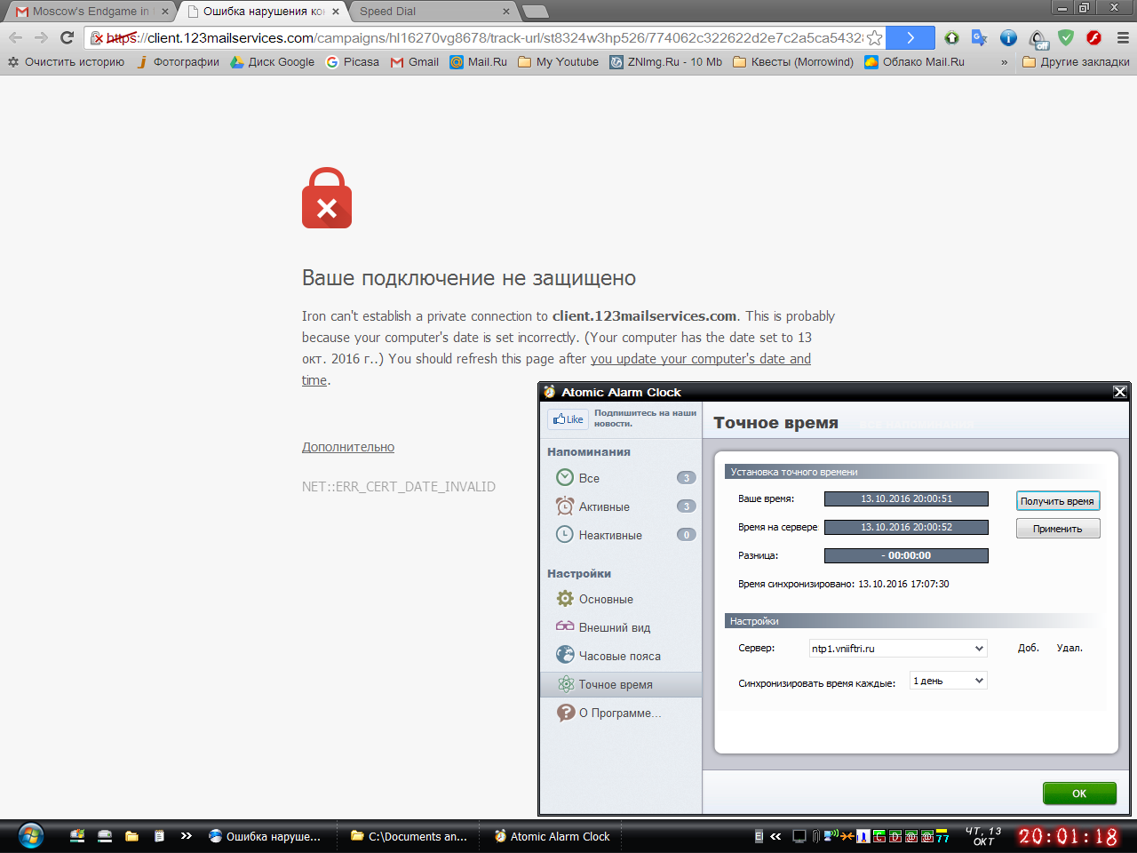Open the browser hamburger menu
The image size is (1137, 853).
(x=1123, y=37)
